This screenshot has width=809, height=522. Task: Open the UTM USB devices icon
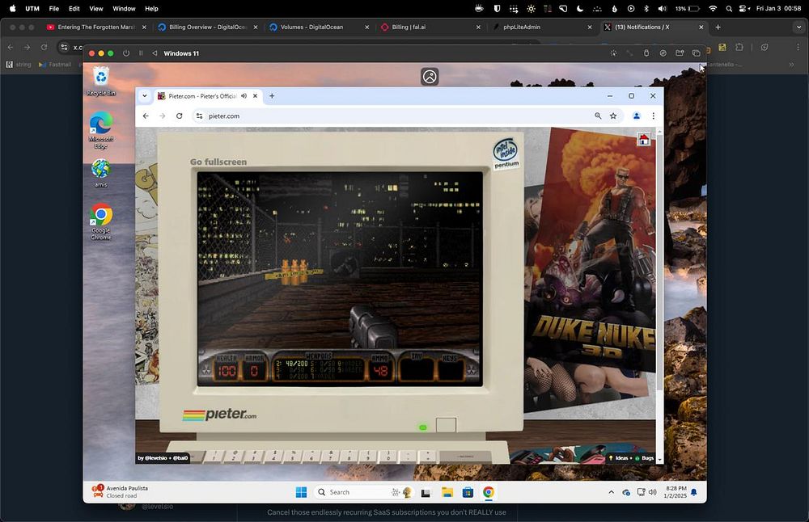[x=646, y=53]
